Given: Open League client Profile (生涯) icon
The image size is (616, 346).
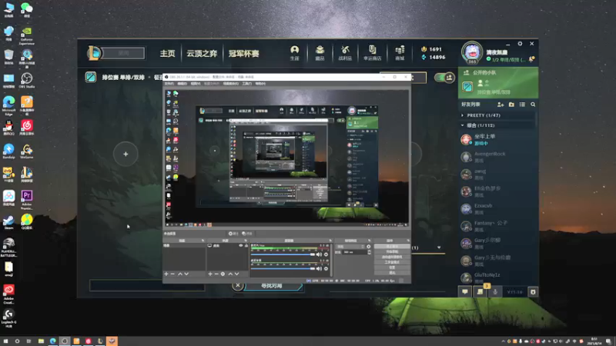Looking at the screenshot, I should click(x=295, y=53).
